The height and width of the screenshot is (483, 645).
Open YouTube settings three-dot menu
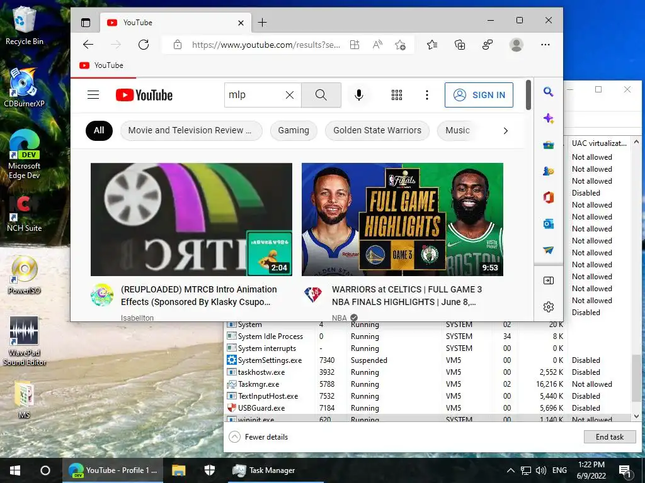click(427, 95)
